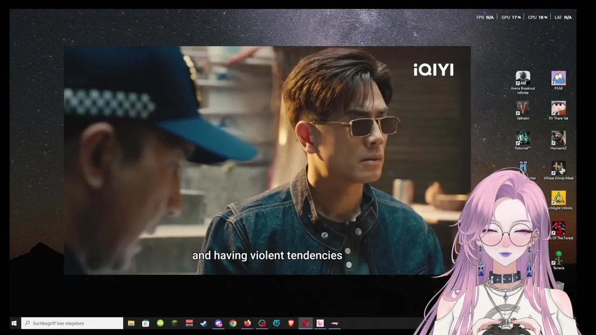The width and height of the screenshot is (596, 335).
Task: Open the Minecraft block taskbar icon
Action: [175, 323]
